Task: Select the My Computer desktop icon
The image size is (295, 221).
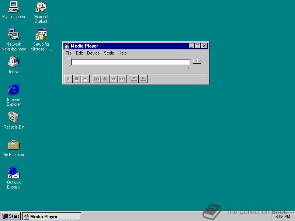Action: click(14, 10)
